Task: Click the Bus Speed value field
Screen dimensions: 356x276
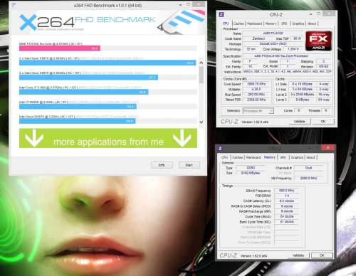Action: tap(256, 95)
